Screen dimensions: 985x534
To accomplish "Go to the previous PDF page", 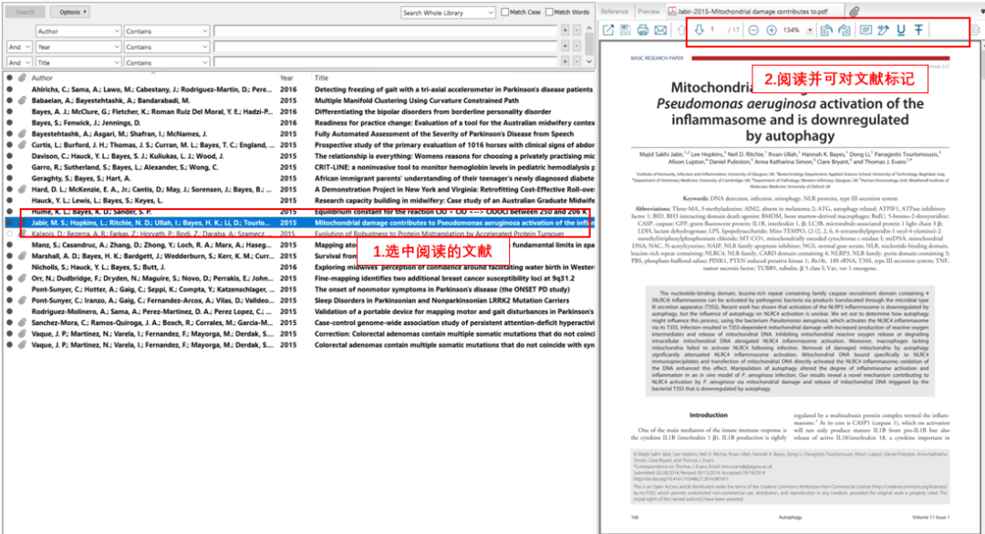I will click(681, 30).
